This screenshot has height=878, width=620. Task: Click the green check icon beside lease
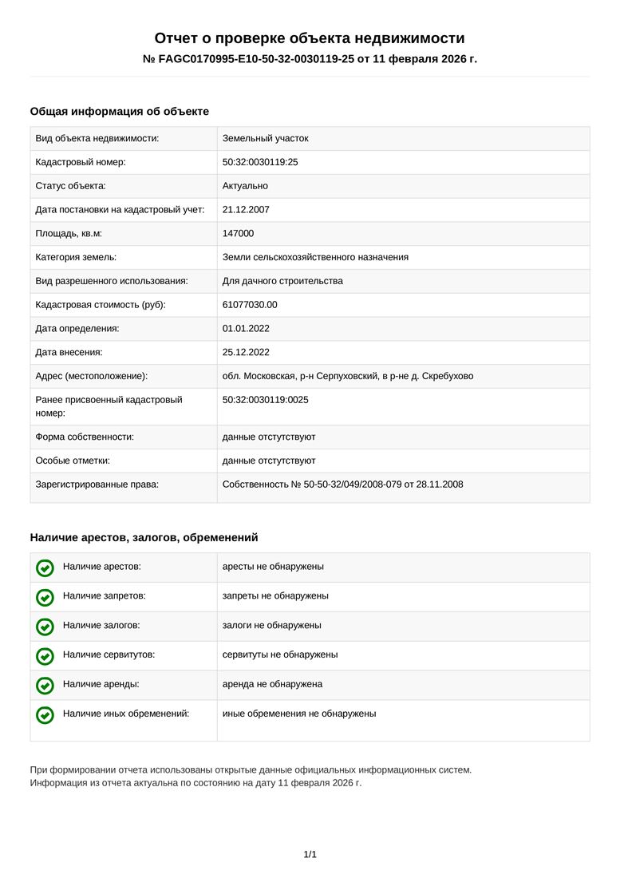(45, 686)
